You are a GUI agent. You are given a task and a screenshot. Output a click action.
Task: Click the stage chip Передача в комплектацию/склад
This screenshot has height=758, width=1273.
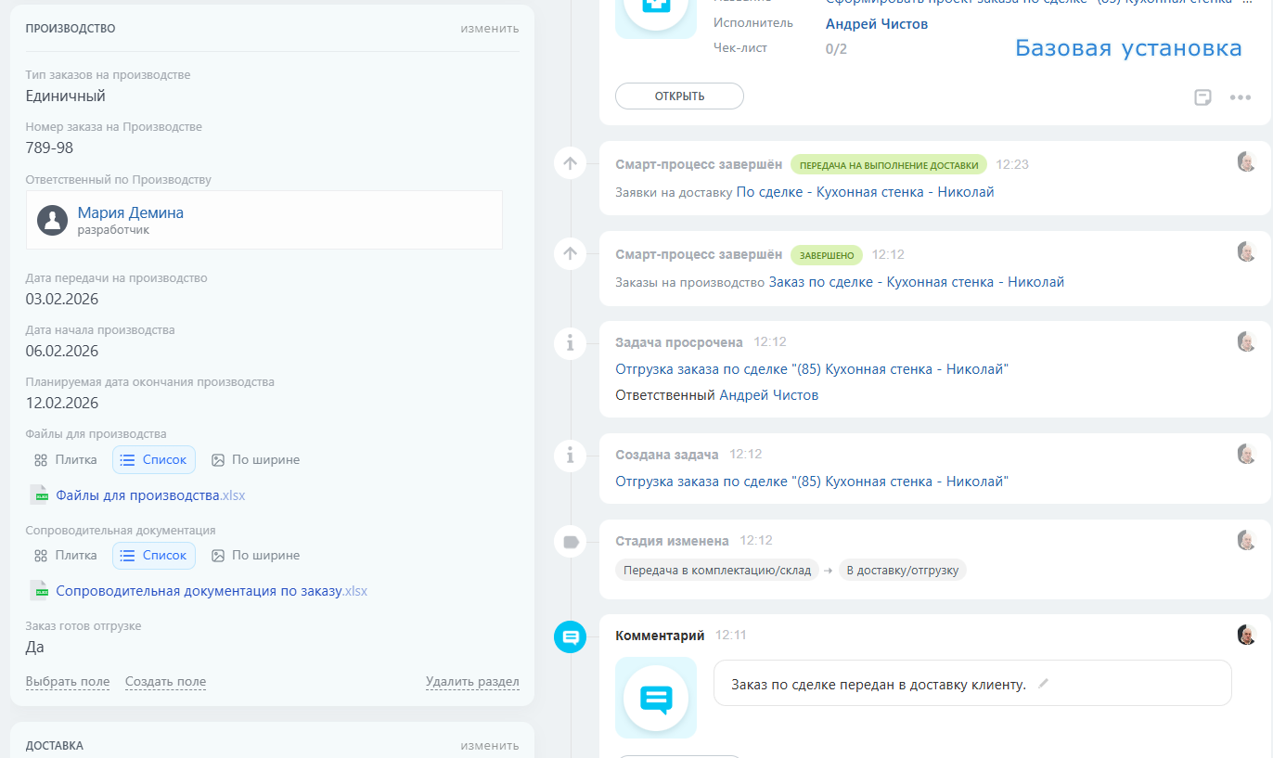coord(717,570)
